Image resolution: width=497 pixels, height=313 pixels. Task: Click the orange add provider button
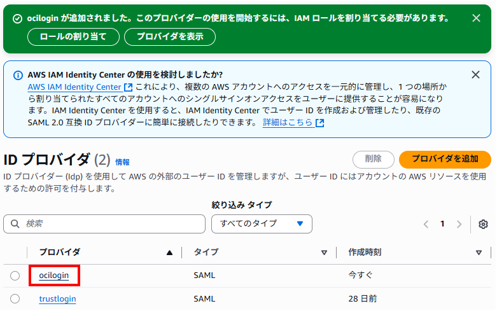tap(445, 159)
